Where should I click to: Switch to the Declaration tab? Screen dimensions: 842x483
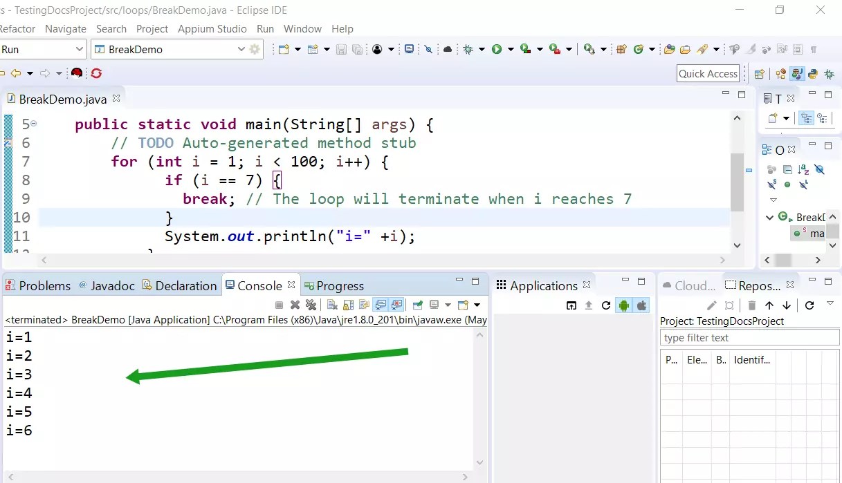pos(179,285)
